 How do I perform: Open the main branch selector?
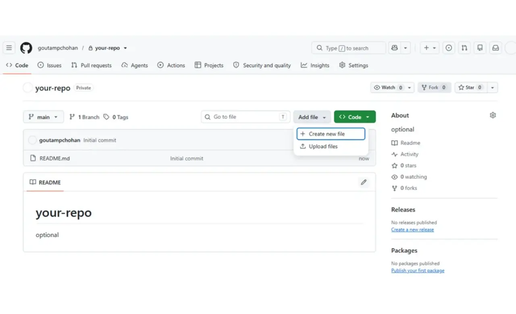[44, 117]
